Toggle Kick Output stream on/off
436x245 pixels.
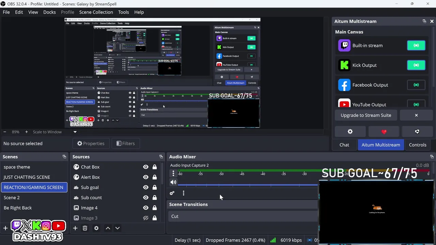[x=416, y=65]
